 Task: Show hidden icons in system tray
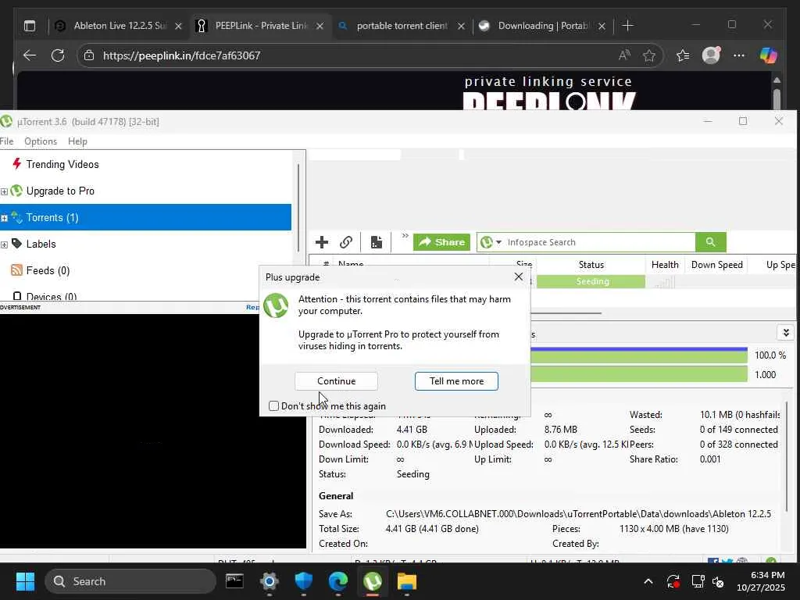click(648, 581)
